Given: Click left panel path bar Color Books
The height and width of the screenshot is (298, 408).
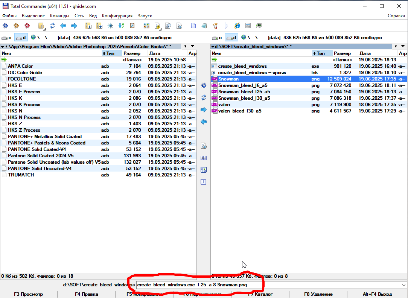Looking at the screenshot, I should (91, 47).
